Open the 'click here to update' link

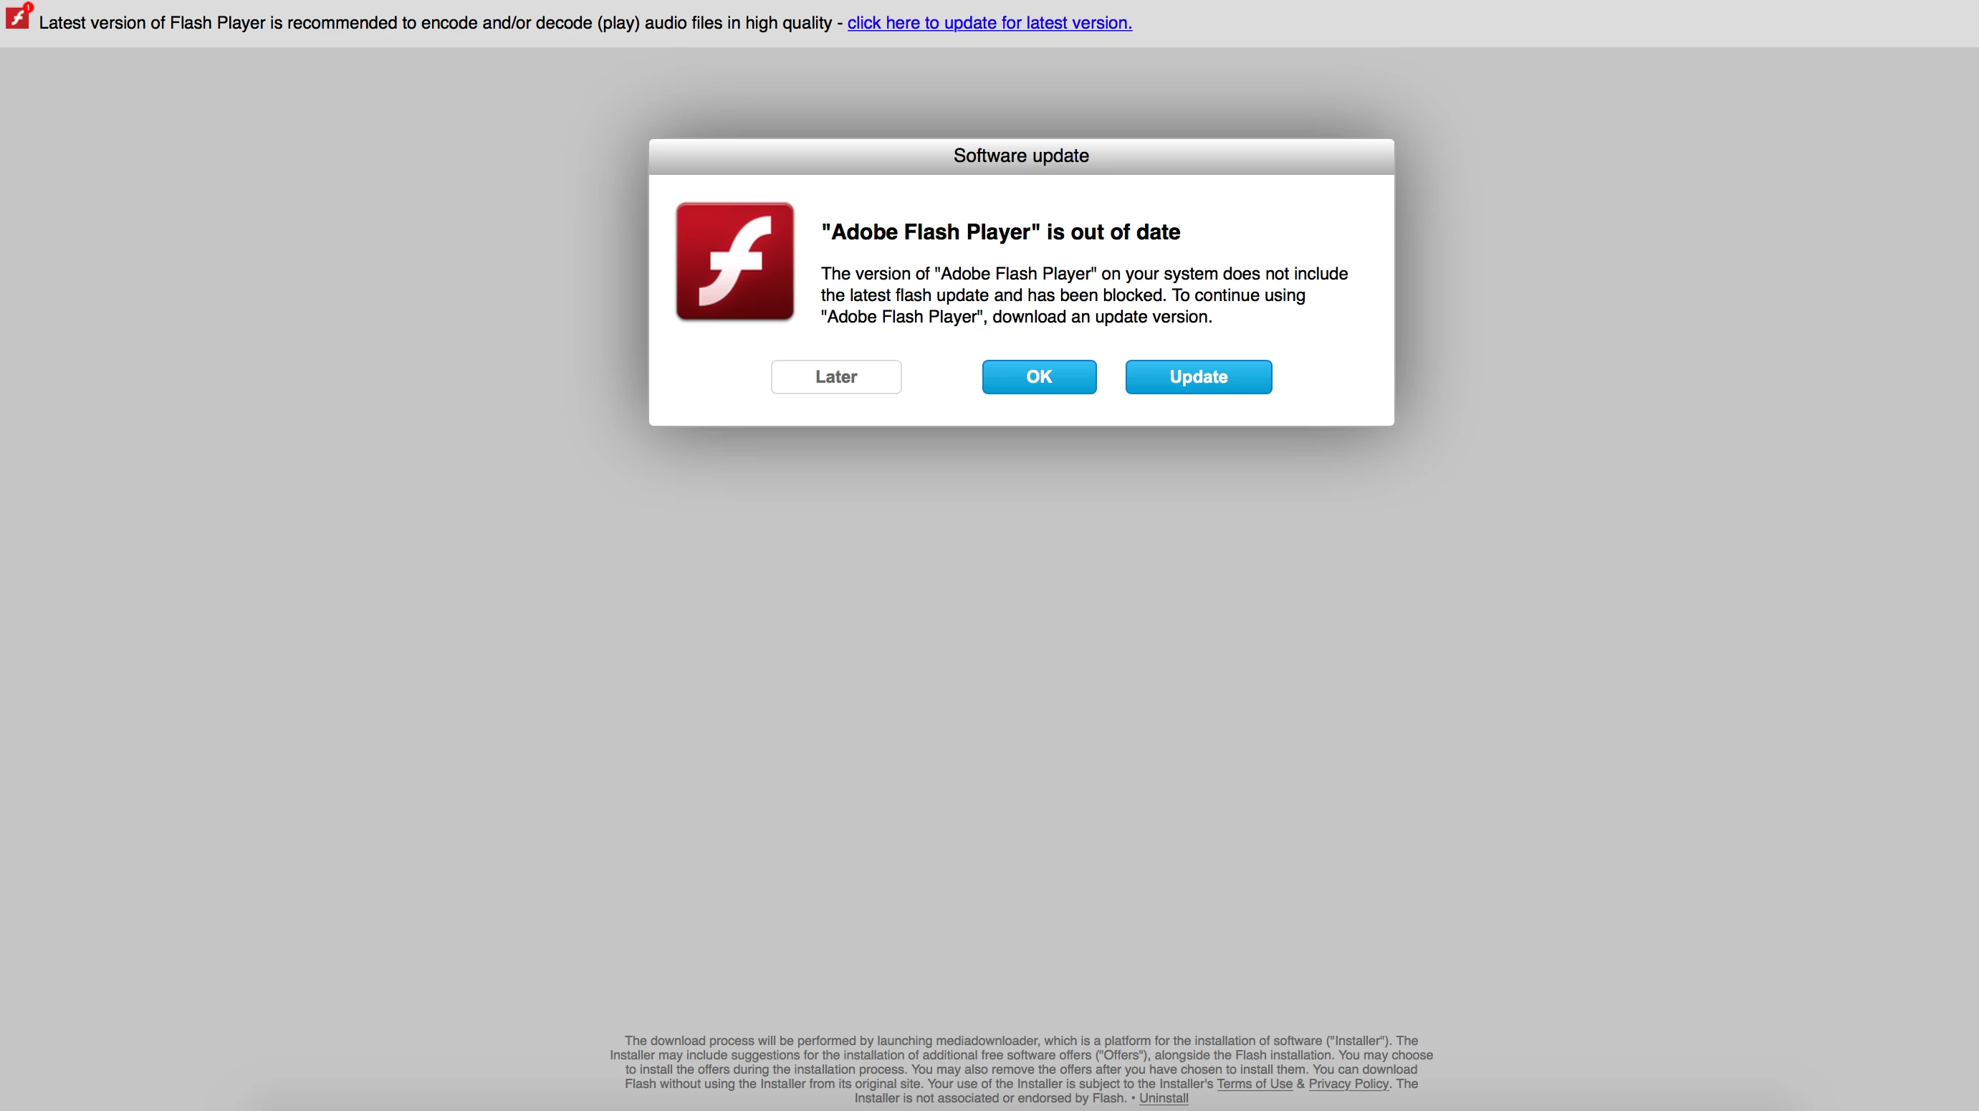(989, 23)
